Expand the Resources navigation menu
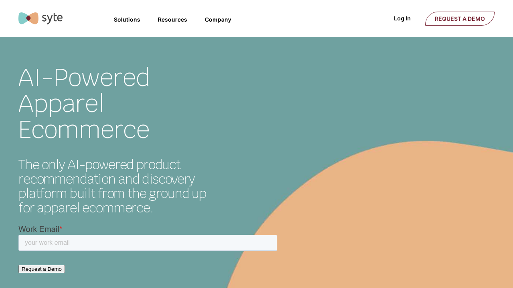This screenshot has height=288, width=513. click(x=172, y=20)
